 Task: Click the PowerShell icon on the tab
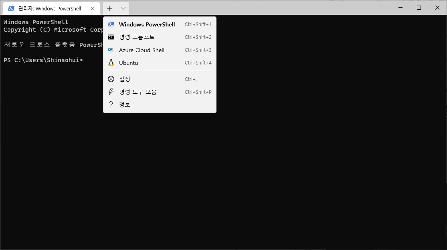tap(11, 8)
